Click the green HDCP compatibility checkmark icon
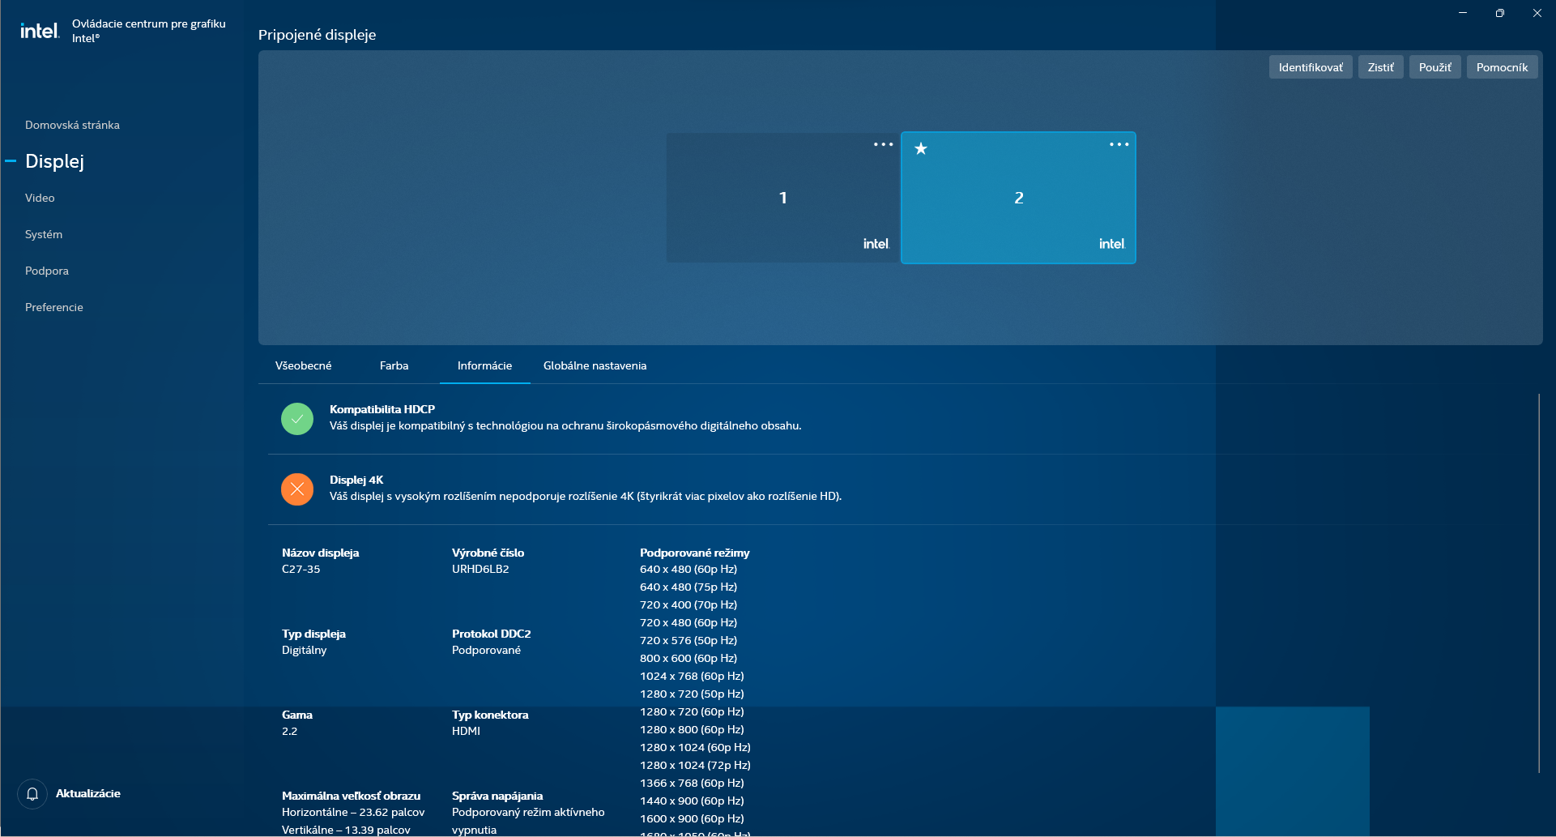Viewport: 1556px width, 837px height. (x=297, y=419)
